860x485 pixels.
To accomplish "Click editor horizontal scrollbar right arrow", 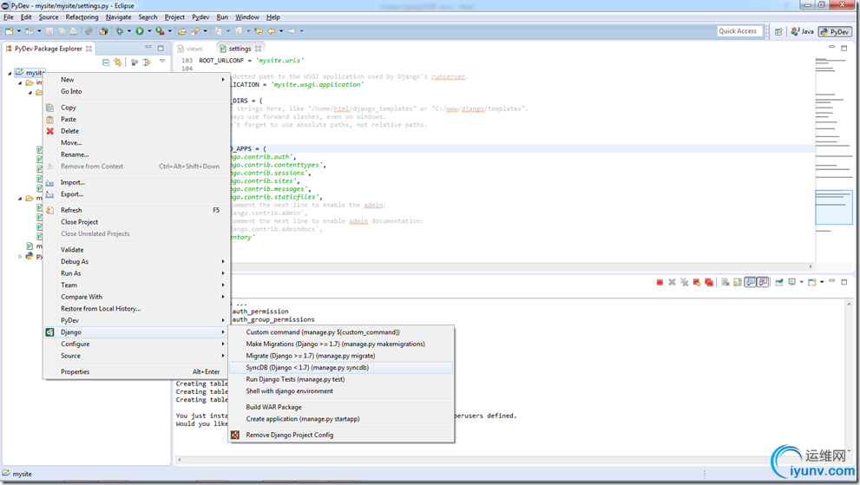I will pos(811,266).
